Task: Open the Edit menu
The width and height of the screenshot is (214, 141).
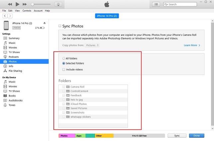Action: coord(10,11)
